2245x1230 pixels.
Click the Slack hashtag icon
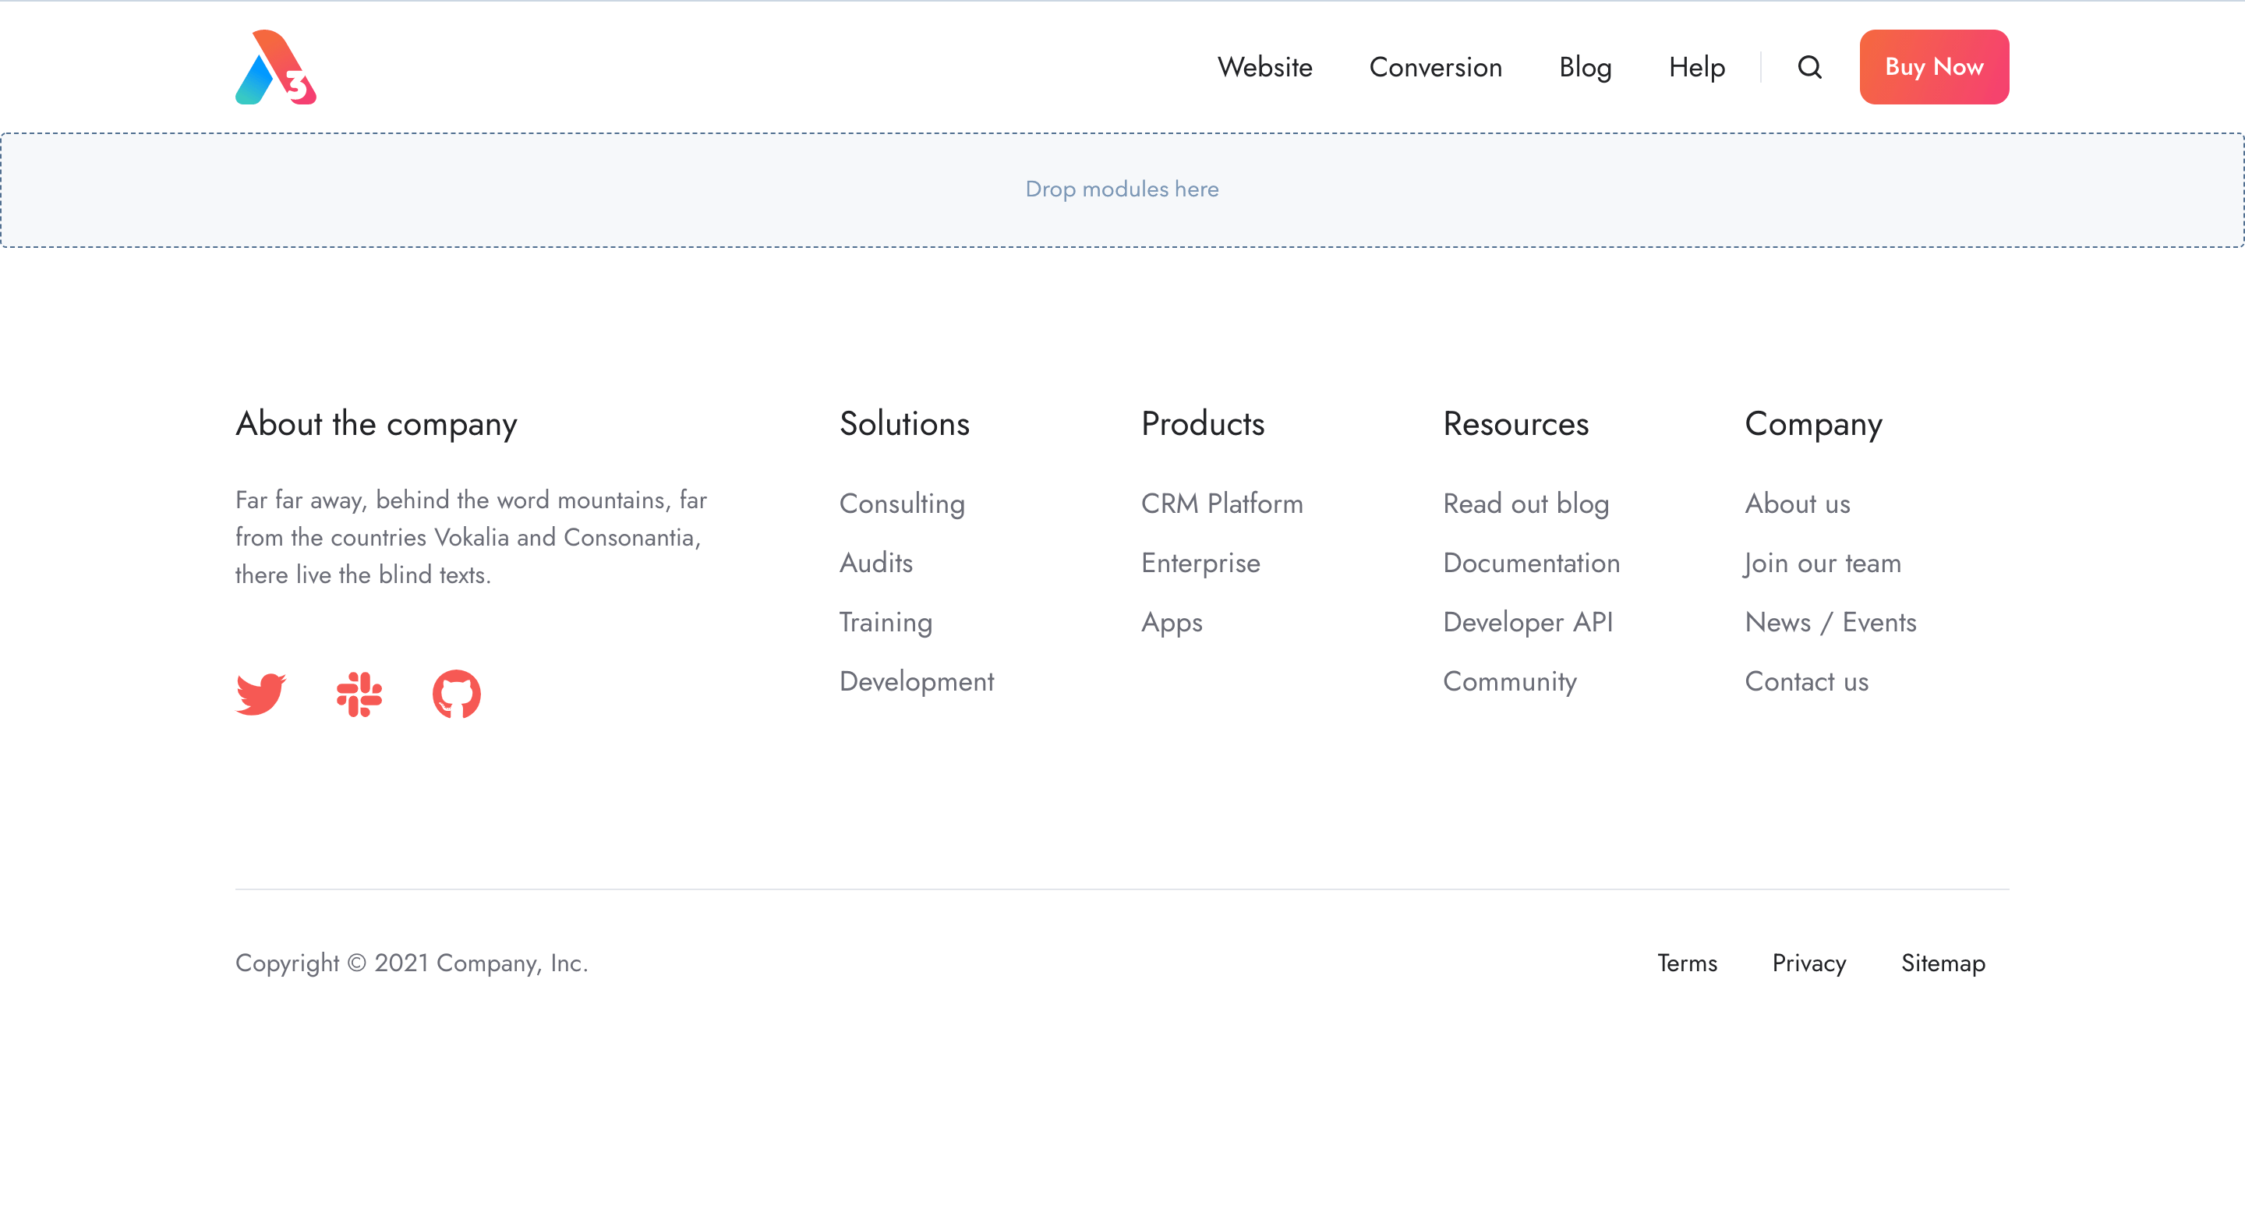[359, 692]
